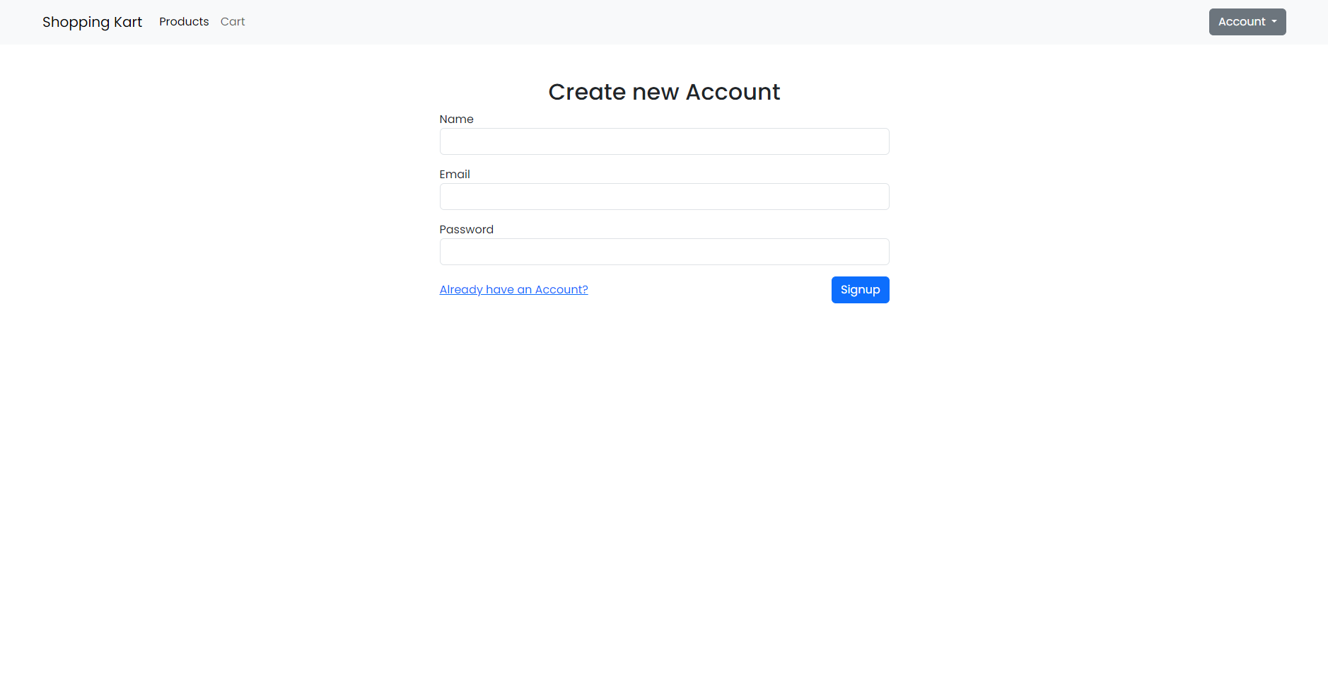Select the Password input field
This screenshot has height=683, width=1328.
(664, 252)
